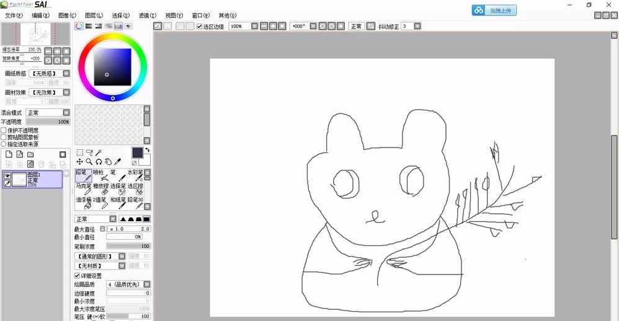The image size is (619, 321).
Task: Open 画纸质感 dropdown
Action: pos(66,73)
